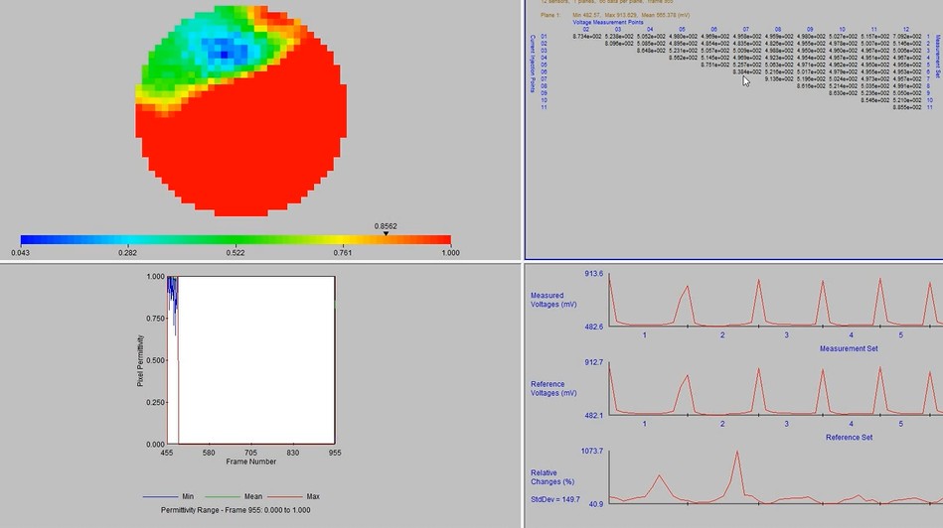Click the 913.6 maximum on the Measured Voltages axis
Screen dimensions: 943x528
[x=593, y=274]
